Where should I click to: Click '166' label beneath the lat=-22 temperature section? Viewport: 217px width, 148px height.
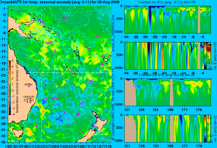tap(170, 110)
